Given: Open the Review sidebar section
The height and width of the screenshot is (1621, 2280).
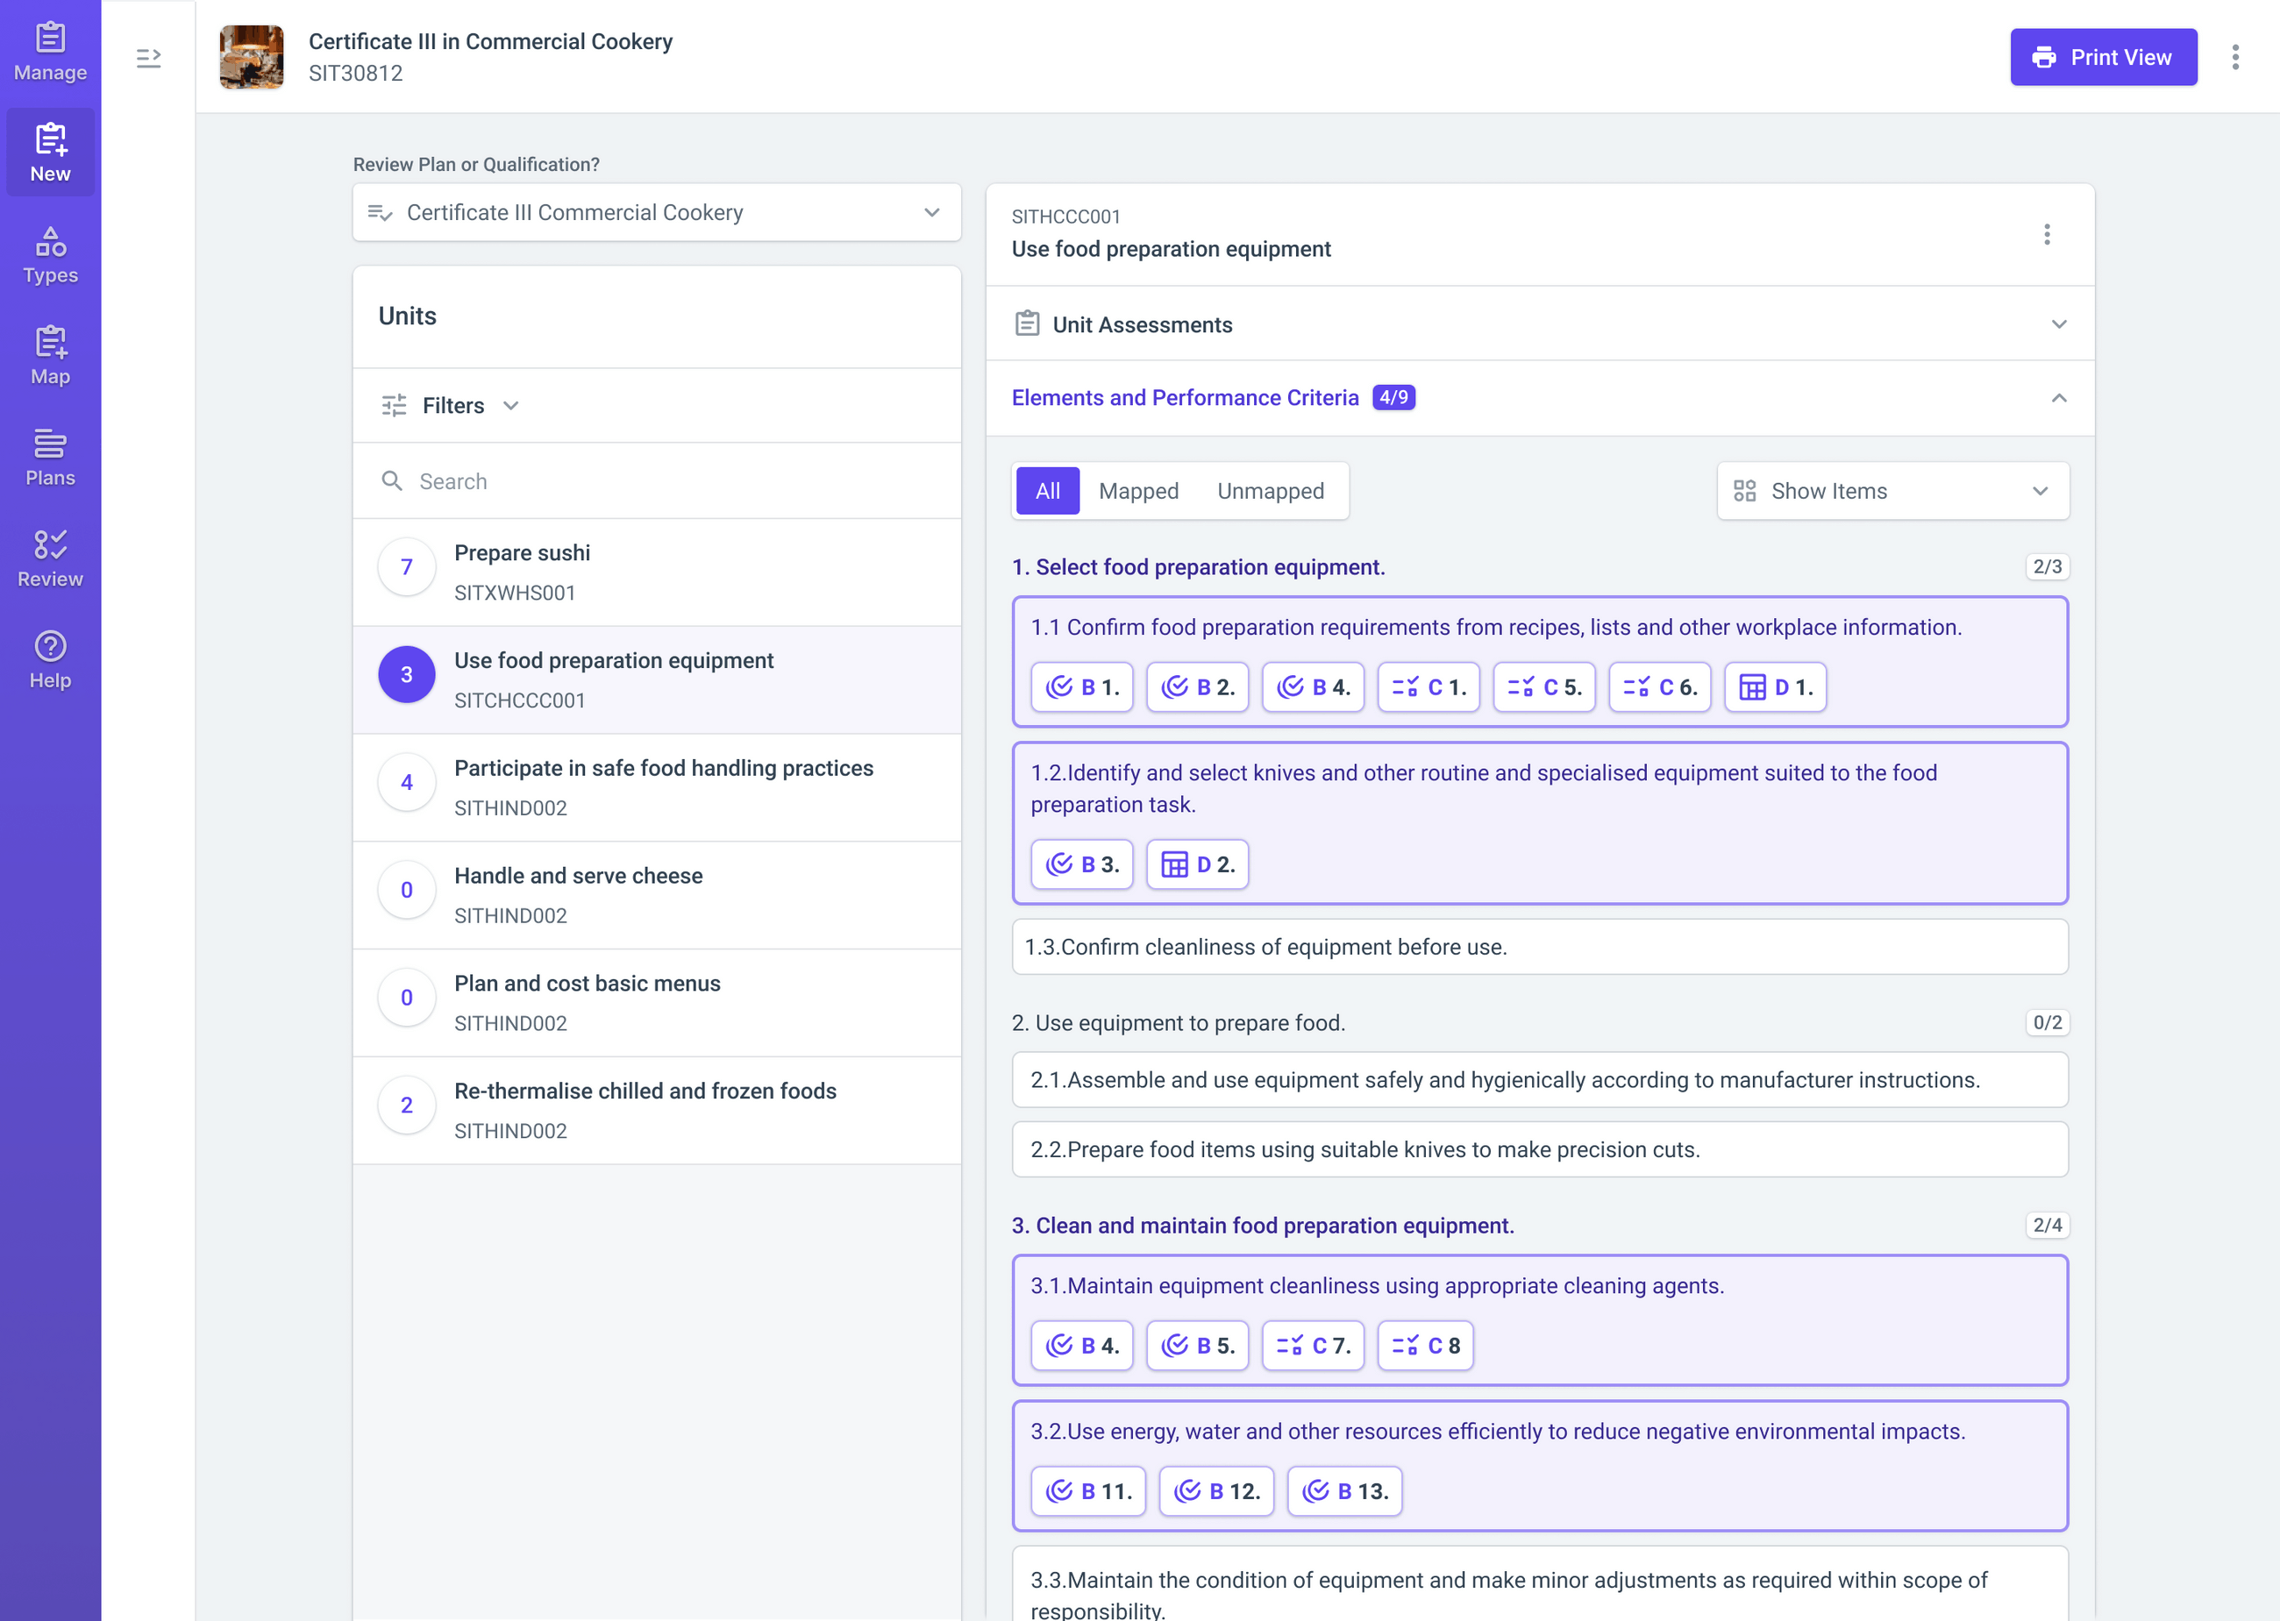Looking at the screenshot, I should point(50,559).
